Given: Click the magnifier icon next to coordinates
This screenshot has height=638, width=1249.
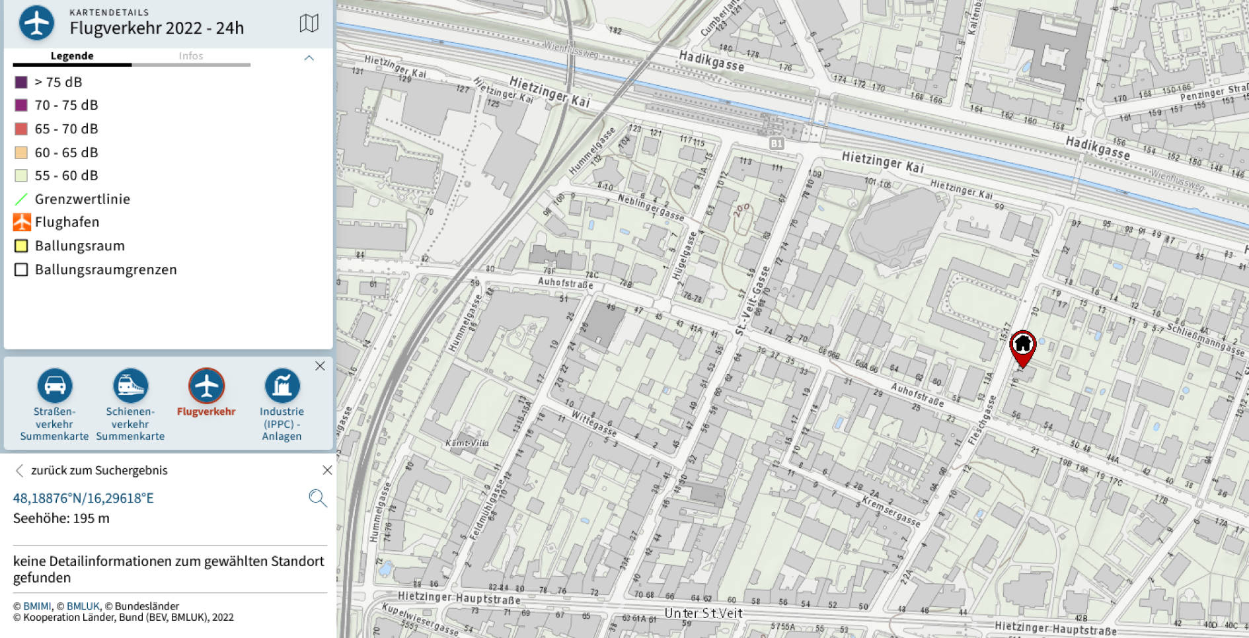Looking at the screenshot, I should tap(318, 498).
